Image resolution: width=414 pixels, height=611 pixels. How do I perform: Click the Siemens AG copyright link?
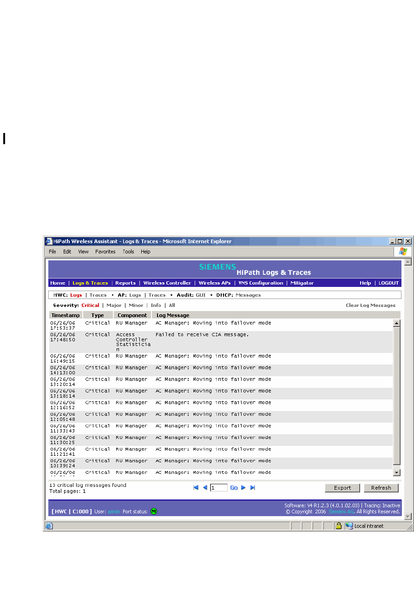point(342,511)
